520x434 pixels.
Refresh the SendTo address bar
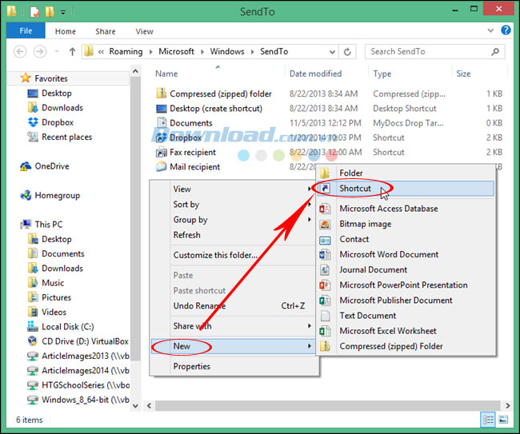point(347,52)
